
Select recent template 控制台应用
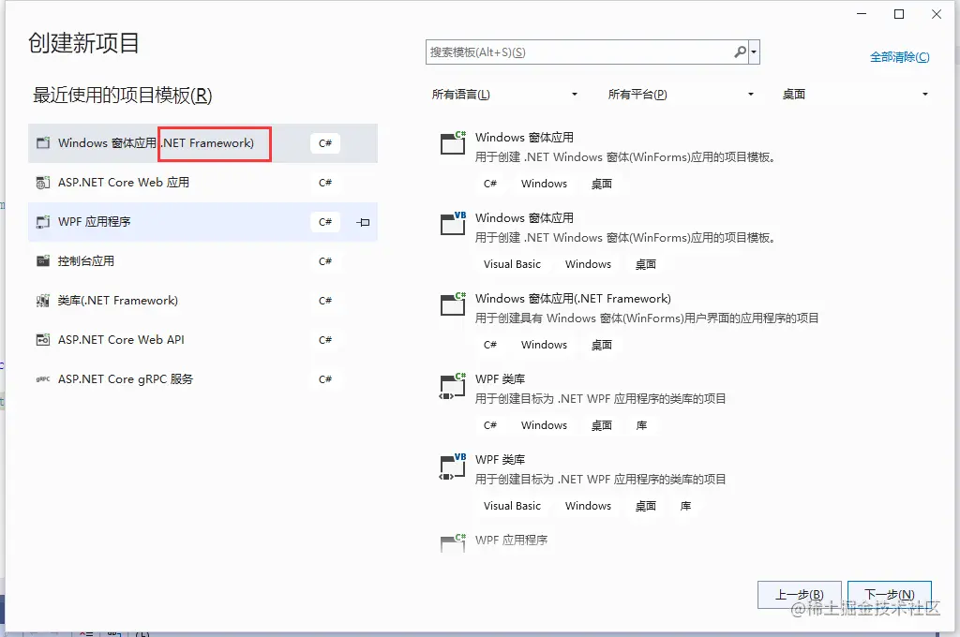202,261
